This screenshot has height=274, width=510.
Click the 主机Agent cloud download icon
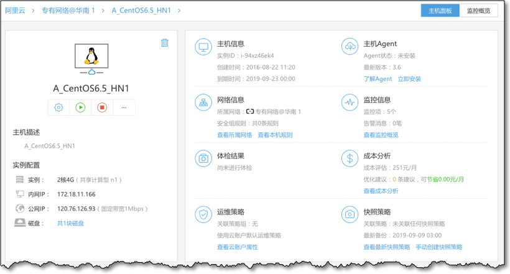coord(350,47)
